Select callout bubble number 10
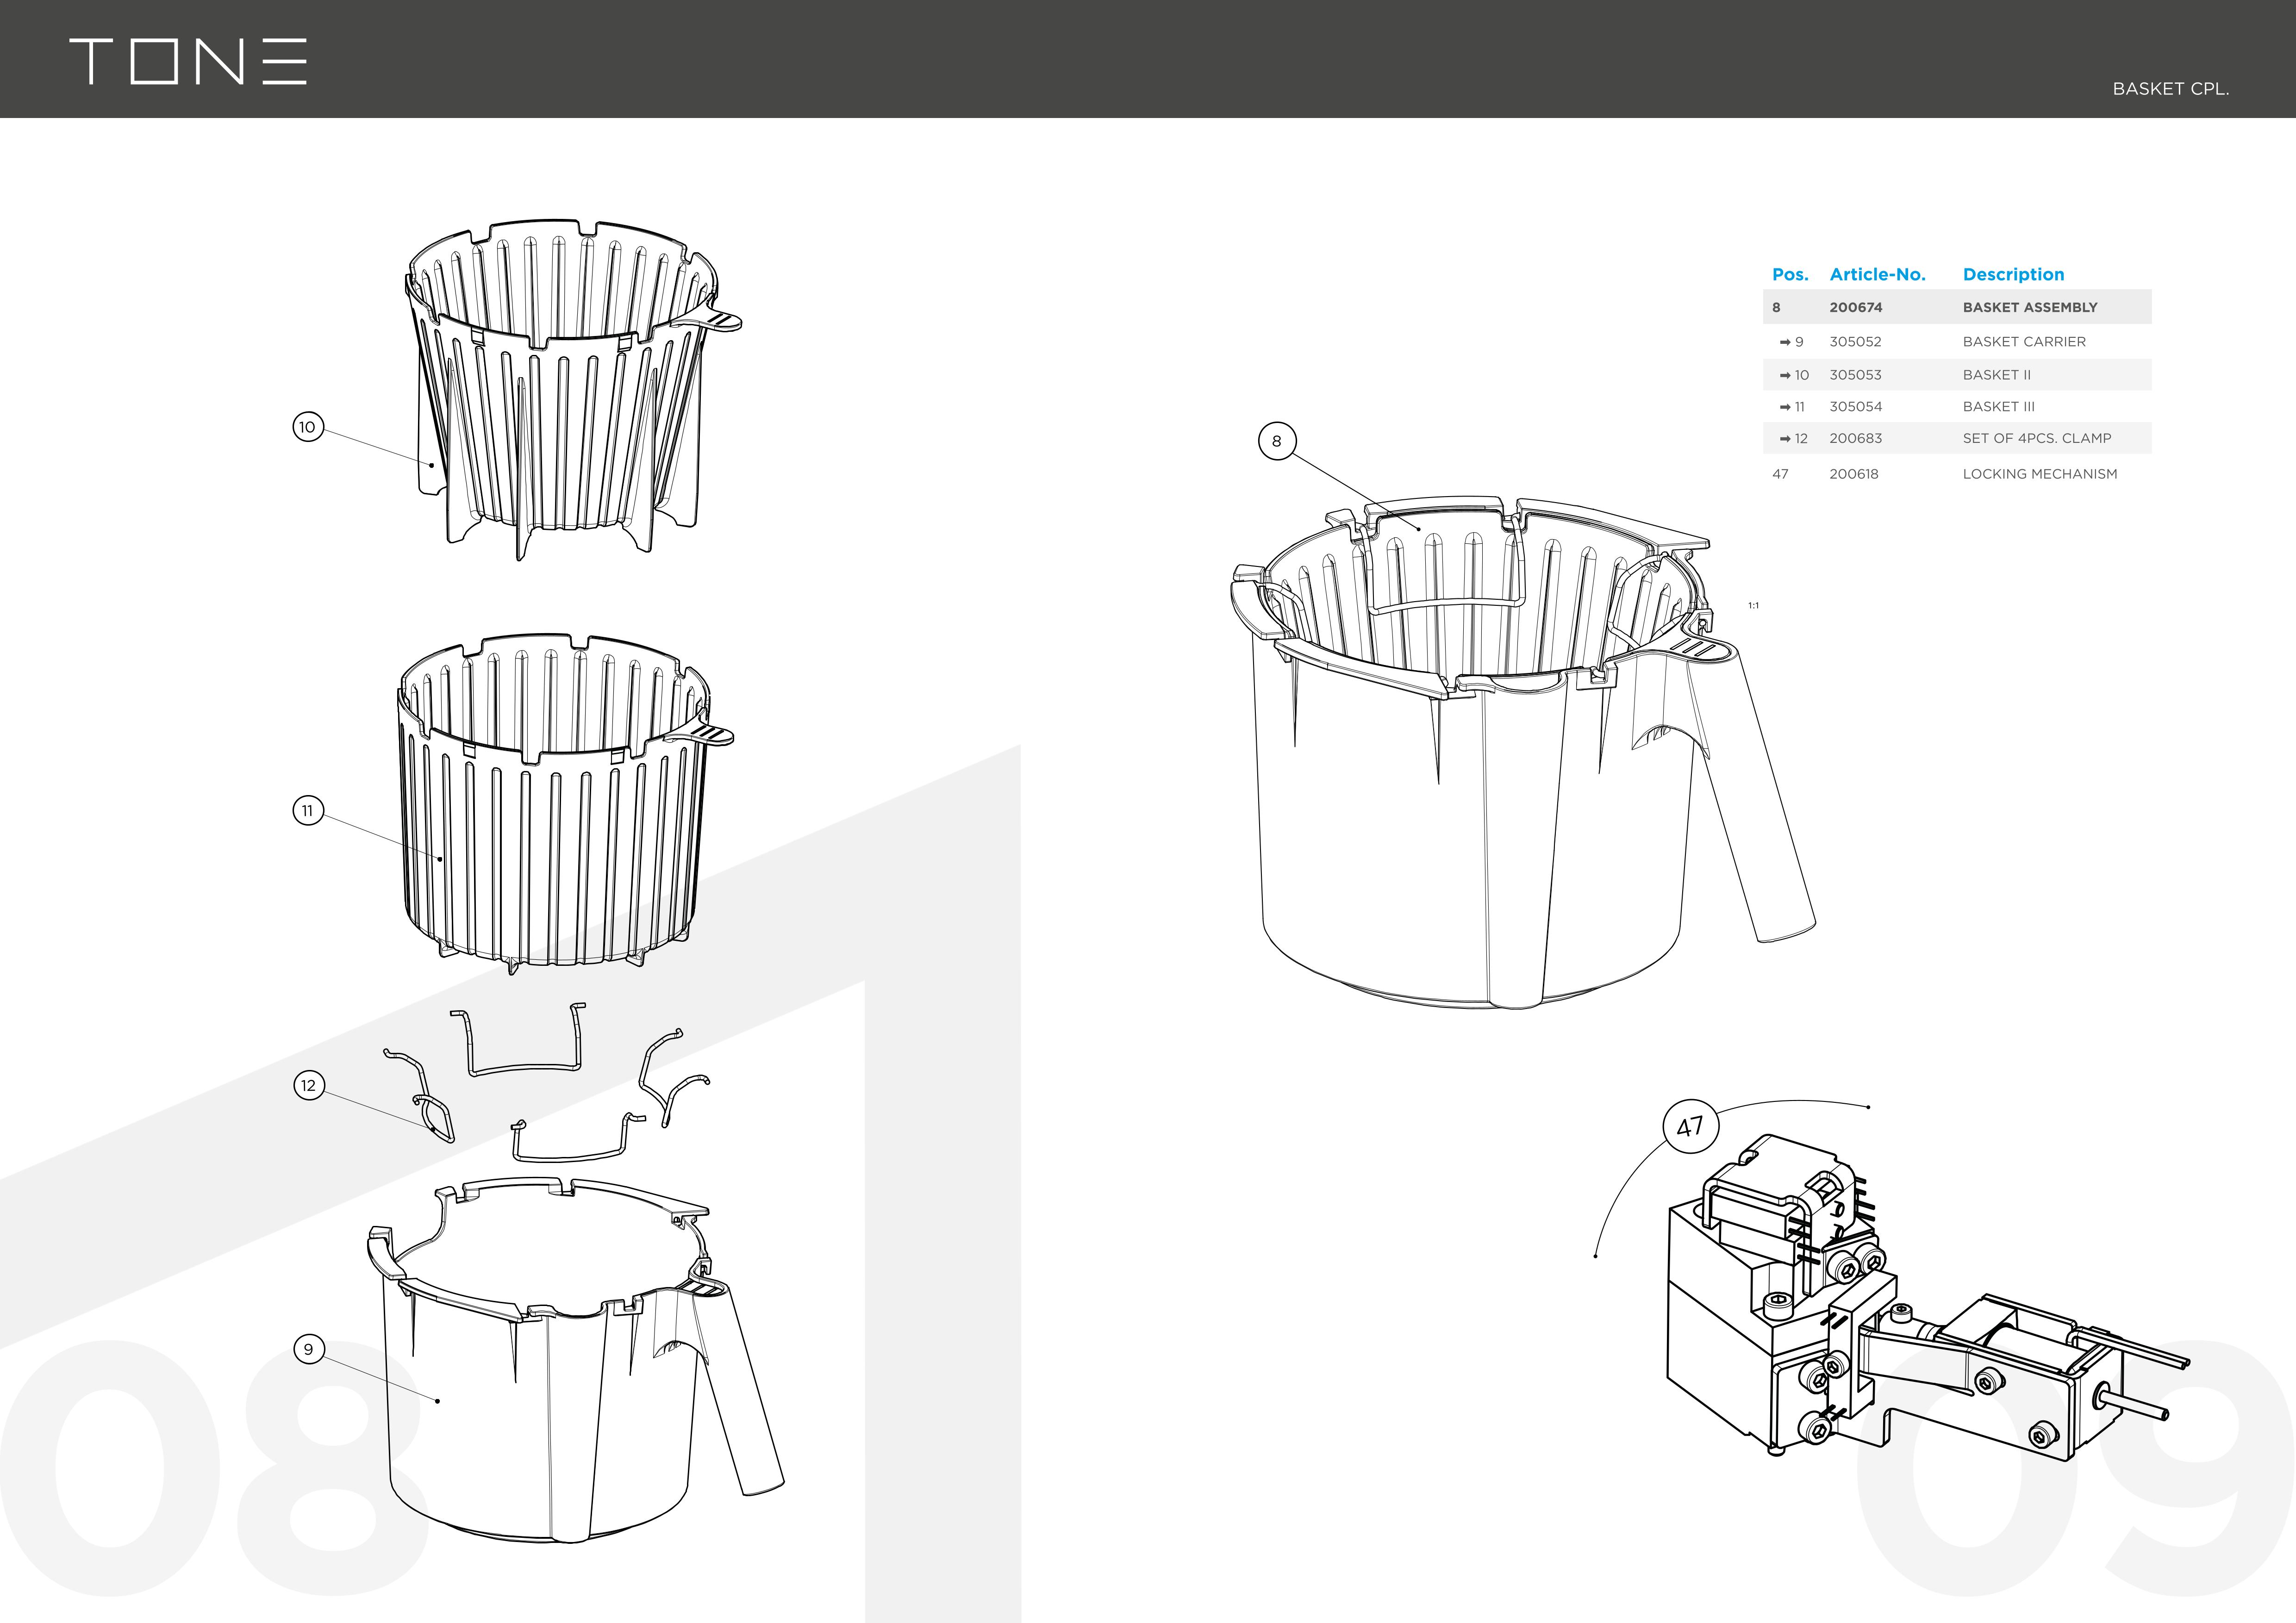 coord(308,427)
